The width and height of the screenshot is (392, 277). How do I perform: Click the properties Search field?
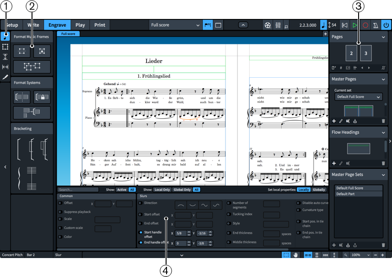78,190
